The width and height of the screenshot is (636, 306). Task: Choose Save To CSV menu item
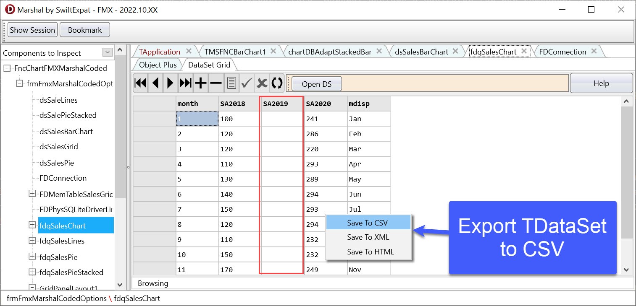click(368, 223)
